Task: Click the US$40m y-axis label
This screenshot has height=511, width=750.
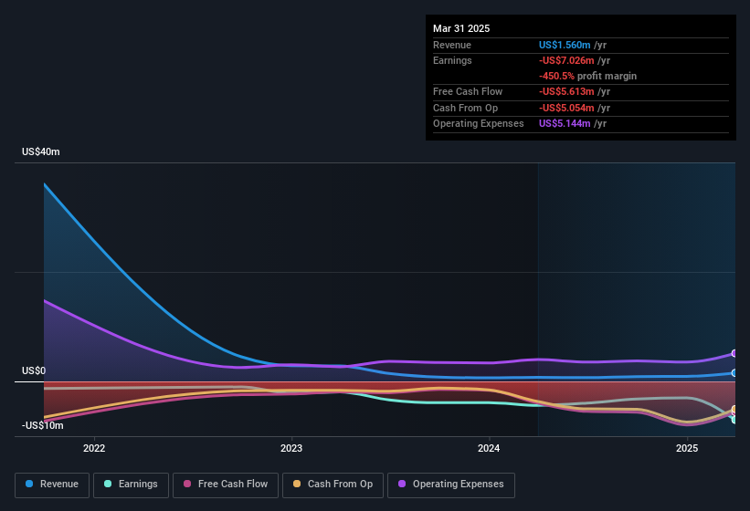Action: (x=41, y=151)
